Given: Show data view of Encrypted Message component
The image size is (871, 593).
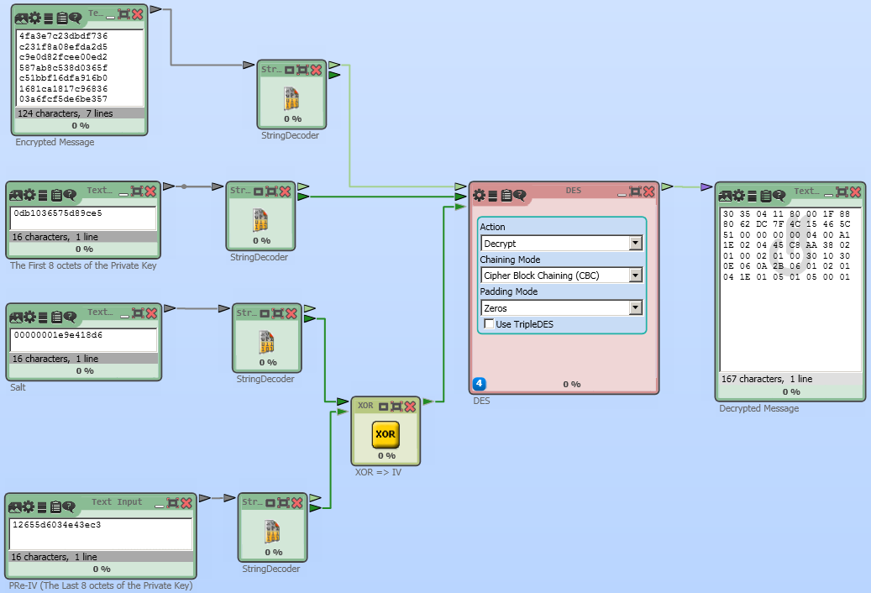Looking at the screenshot, I should 49,18.
